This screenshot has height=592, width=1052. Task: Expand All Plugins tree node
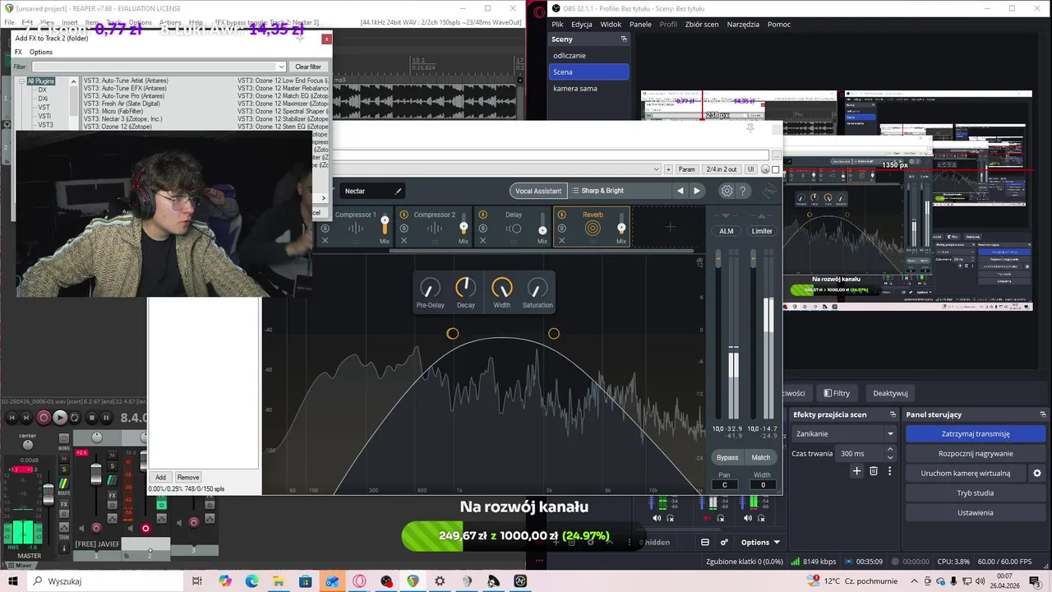pyautogui.click(x=23, y=81)
